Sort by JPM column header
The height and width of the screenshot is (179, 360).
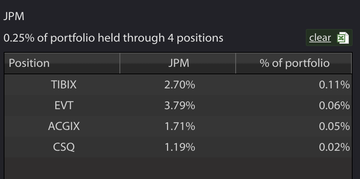178,63
